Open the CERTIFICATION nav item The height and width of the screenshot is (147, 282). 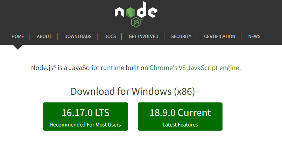220,36
